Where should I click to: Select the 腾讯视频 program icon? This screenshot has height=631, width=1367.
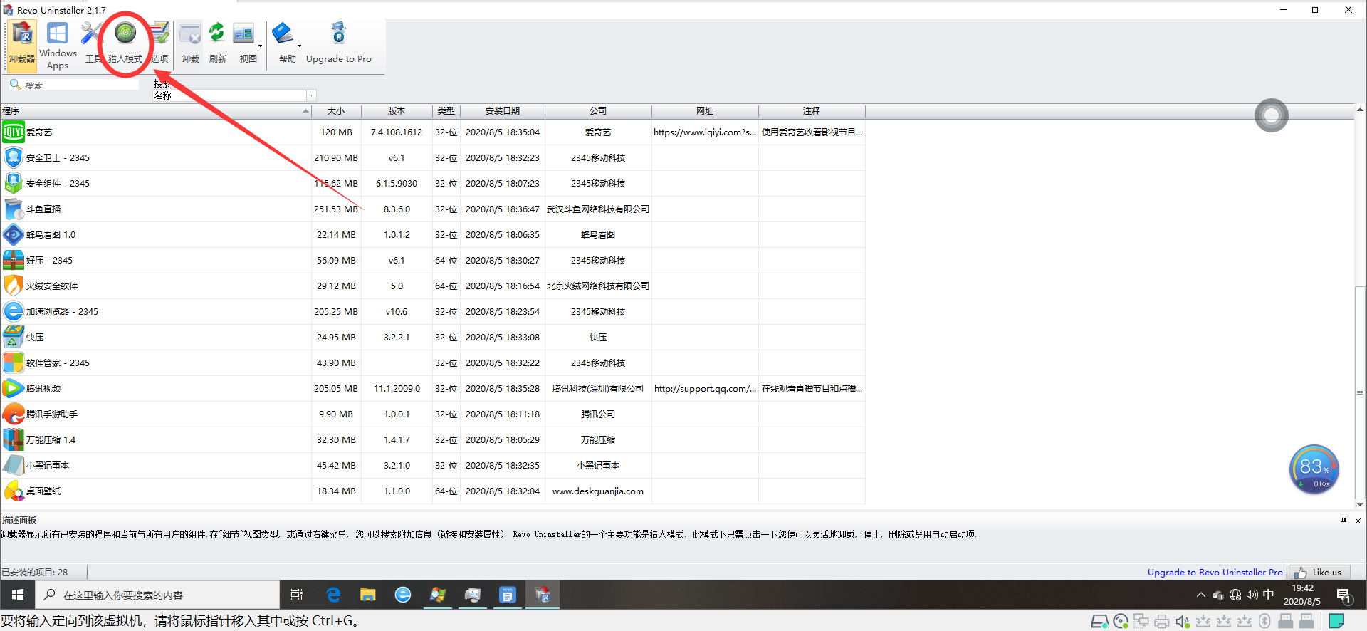coord(13,389)
